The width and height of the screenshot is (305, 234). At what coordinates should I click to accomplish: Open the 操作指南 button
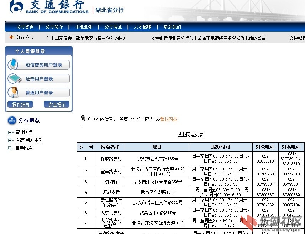pos(20,104)
